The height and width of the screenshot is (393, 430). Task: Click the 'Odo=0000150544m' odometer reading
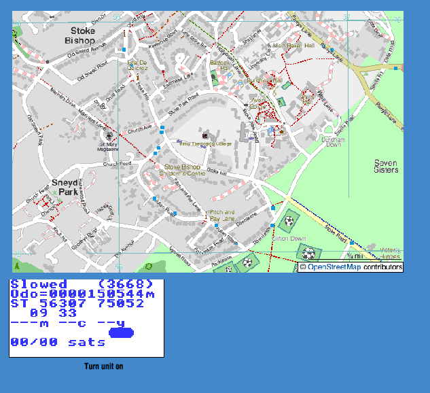pos(83,294)
